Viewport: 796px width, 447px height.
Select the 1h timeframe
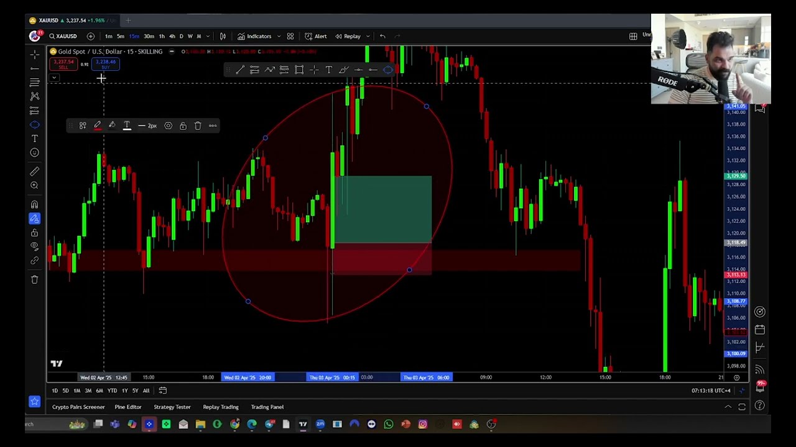[x=162, y=36]
